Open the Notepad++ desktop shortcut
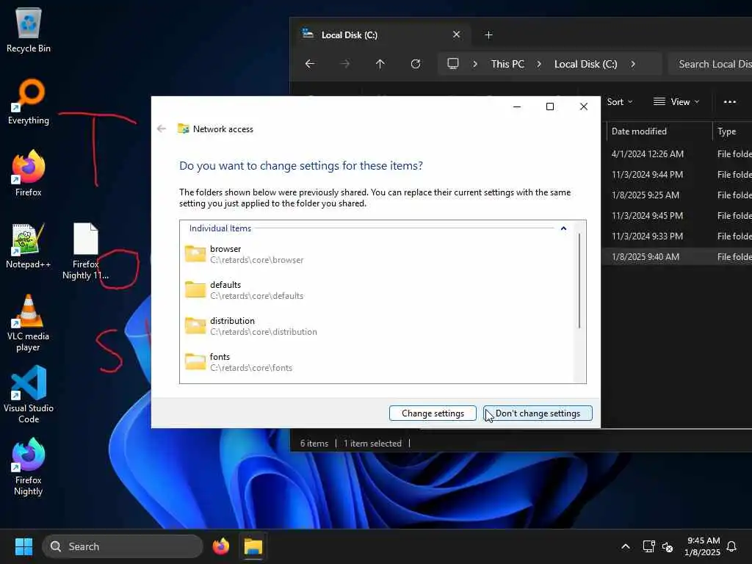The image size is (752, 564). point(29,245)
